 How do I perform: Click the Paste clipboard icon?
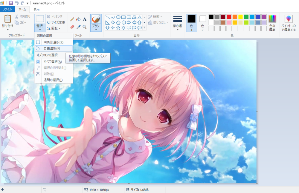pyautogui.click(x=8, y=19)
